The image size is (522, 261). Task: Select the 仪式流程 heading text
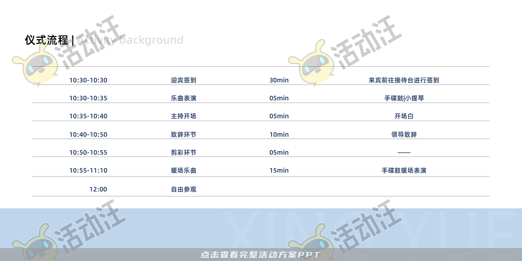(46, 40)
